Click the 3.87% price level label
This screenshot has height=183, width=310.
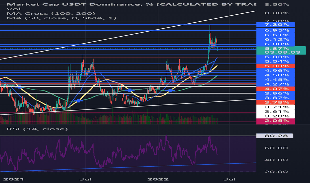[x=276, y=98]
